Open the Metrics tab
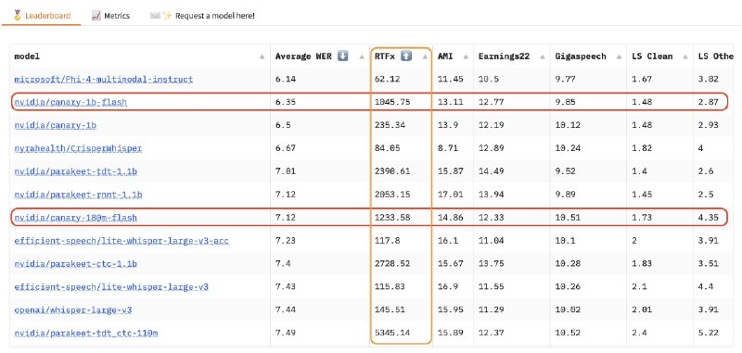Image resolution: width=742 pixels, height=353 pixels. [110, 16]
